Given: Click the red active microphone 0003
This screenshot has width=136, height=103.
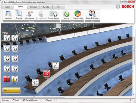Looking at the screenshot, I should [47, 73].
